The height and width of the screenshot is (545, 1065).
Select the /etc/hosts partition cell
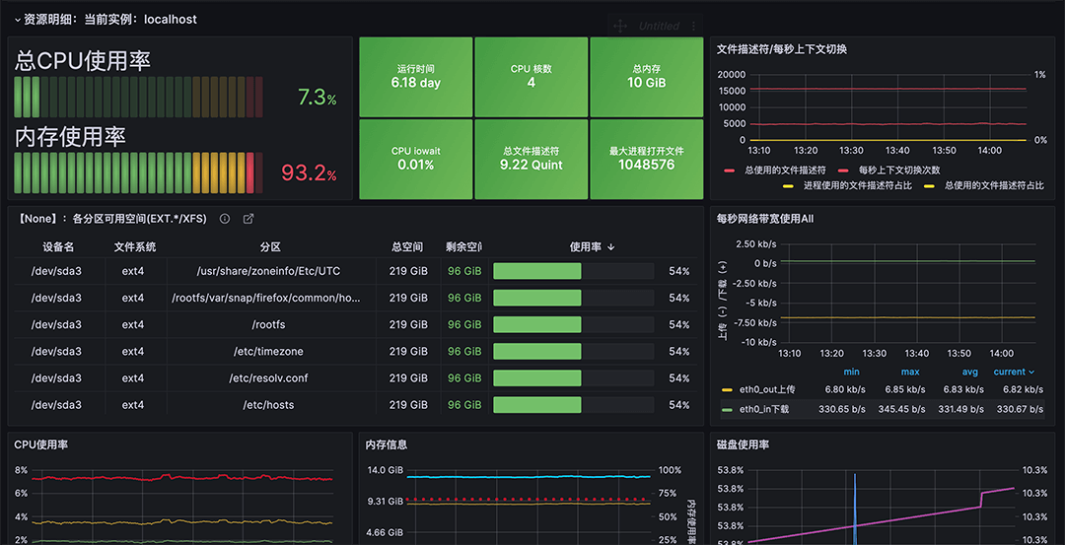[268, 405]
